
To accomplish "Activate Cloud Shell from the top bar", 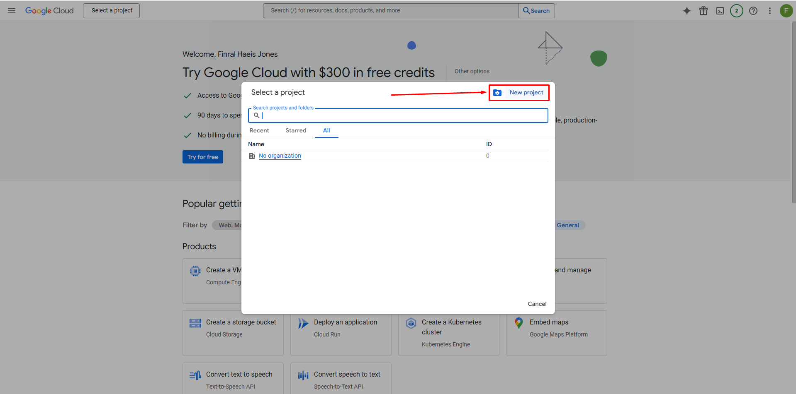I will 720,11.
